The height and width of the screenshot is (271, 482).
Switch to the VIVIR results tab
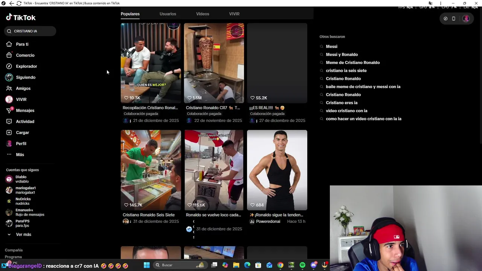pos(234,14)
